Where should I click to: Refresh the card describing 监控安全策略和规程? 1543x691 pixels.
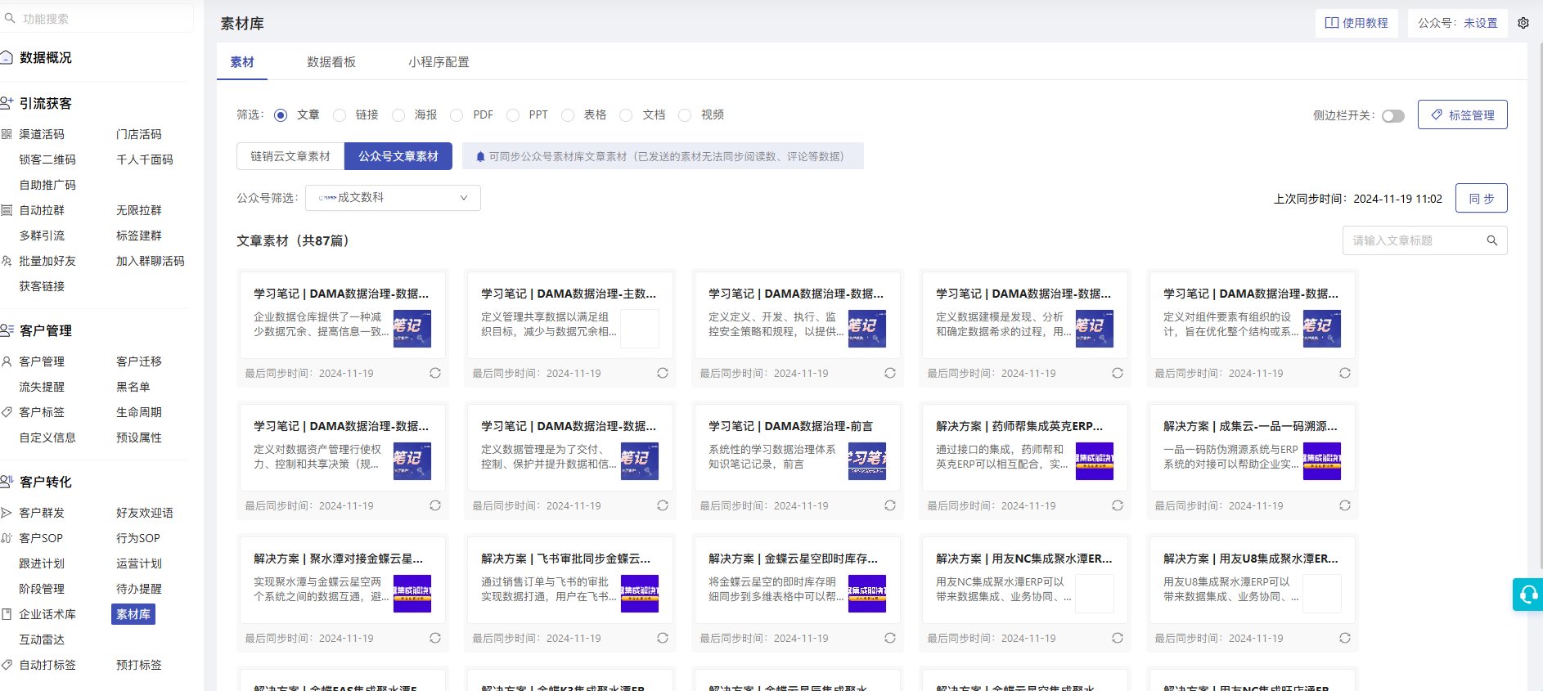[x=890, y=373]
